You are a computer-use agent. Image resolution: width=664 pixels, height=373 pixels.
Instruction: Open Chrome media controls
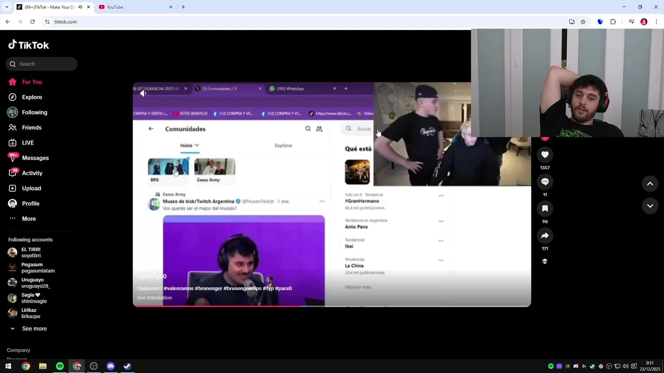point(631,22)
